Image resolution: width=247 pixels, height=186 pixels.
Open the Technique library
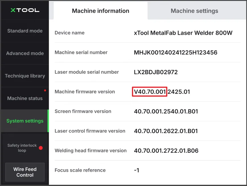click(25, 76)
